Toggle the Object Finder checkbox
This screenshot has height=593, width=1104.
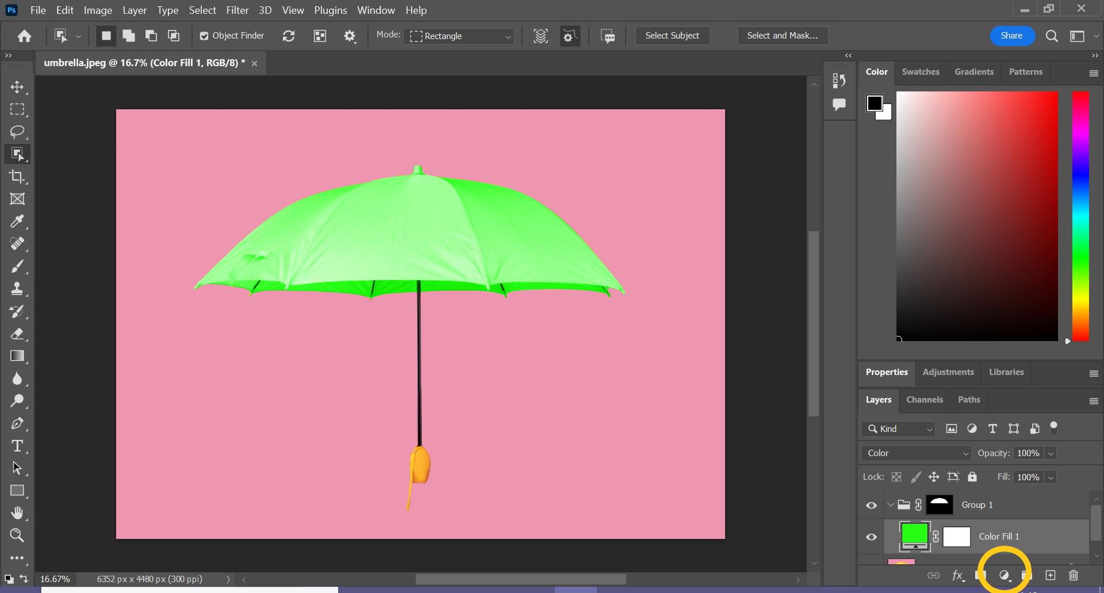(204, 36)
